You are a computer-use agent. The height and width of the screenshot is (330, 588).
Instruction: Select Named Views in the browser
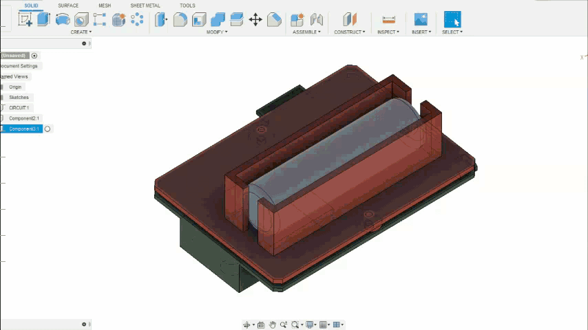14,76
